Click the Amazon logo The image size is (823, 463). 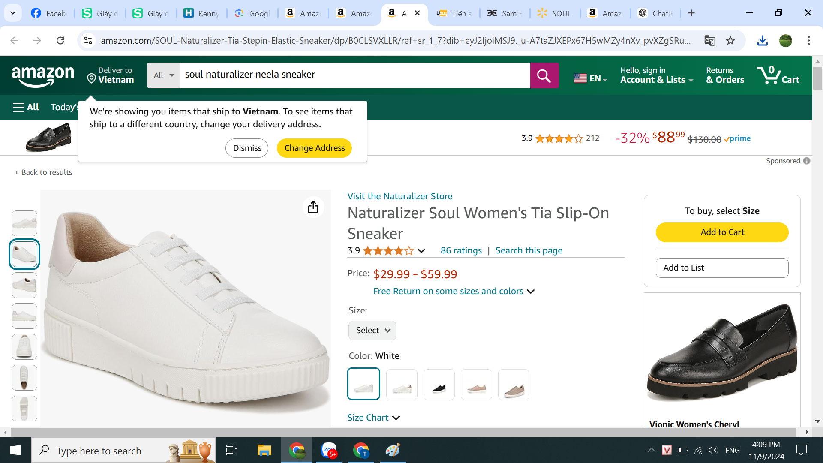(x=43, y=76)
